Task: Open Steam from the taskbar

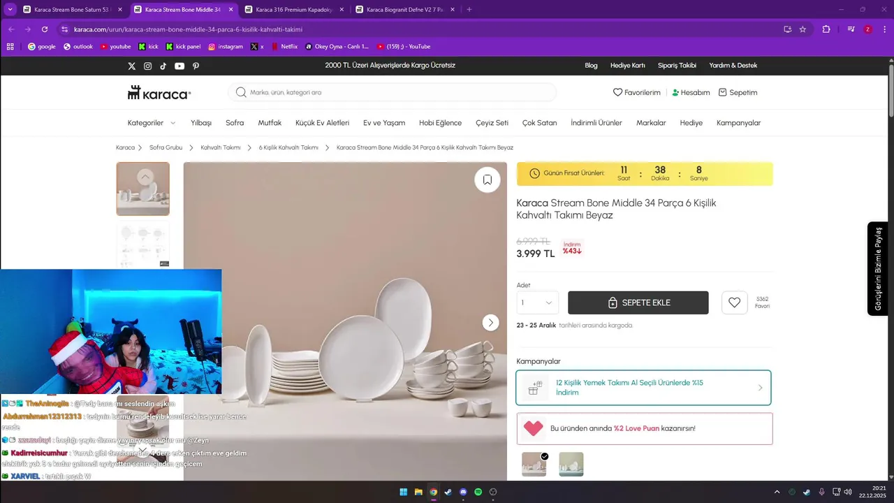Action: (448, 492)
